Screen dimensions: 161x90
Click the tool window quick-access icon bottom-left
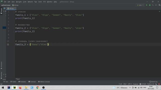tap(1, 84)
